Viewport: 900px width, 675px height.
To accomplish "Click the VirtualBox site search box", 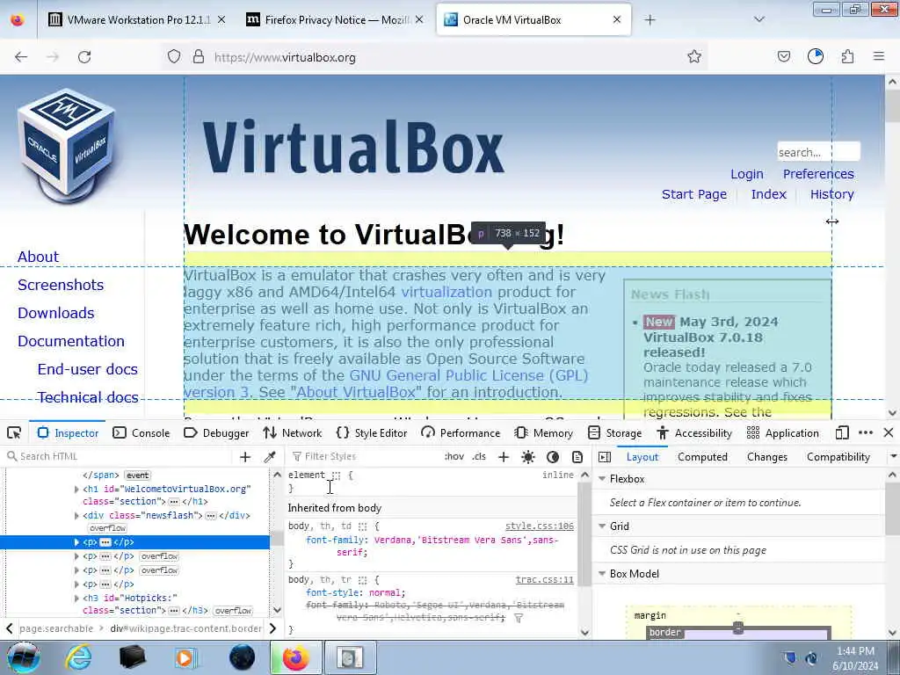I will click(x=818, y=152).
